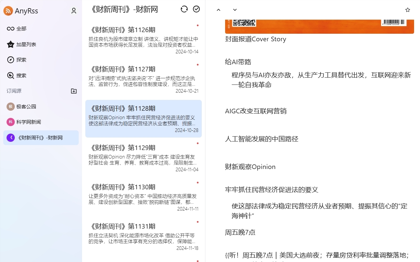Image resolution: width=420 pixels, height=262 pixels.
Task: Click the compass icon beside 探索
Action: point(10,60)
